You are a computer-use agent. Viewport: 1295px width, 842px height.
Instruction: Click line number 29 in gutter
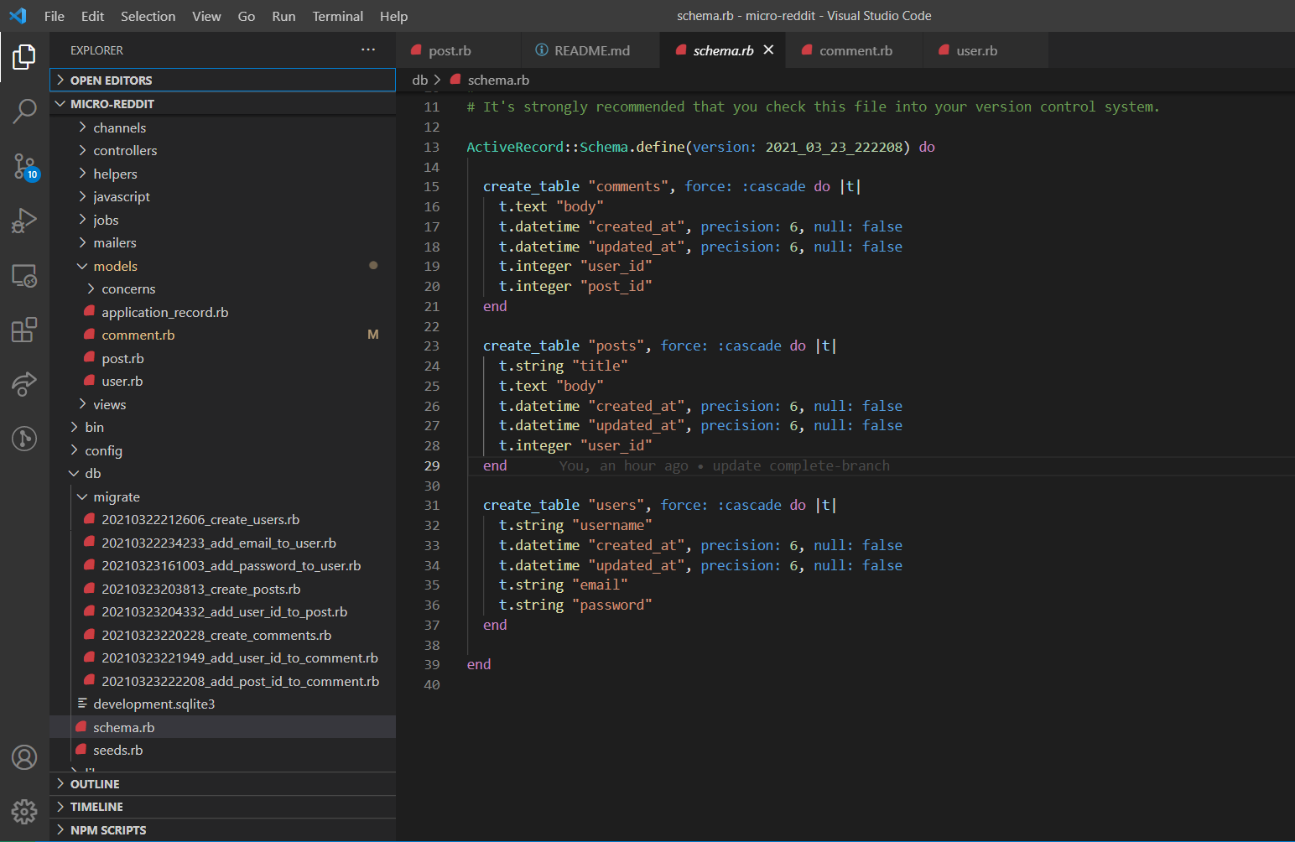point(431,465)
